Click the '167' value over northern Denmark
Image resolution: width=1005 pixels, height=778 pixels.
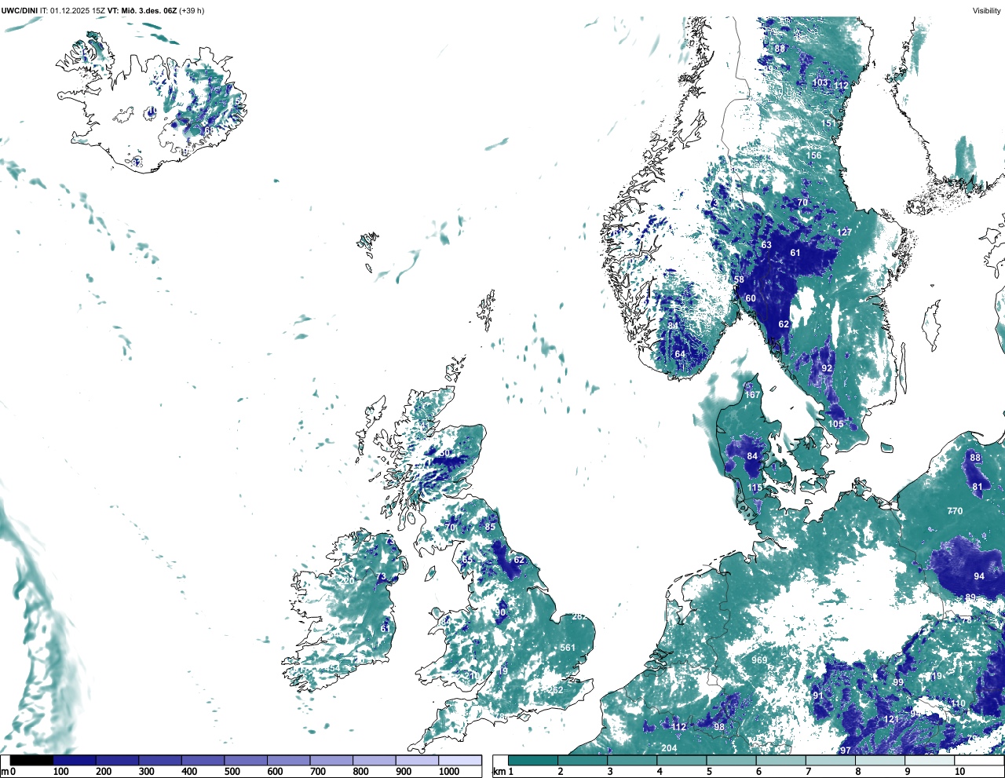pyautogui.click(x=752, y=394)
